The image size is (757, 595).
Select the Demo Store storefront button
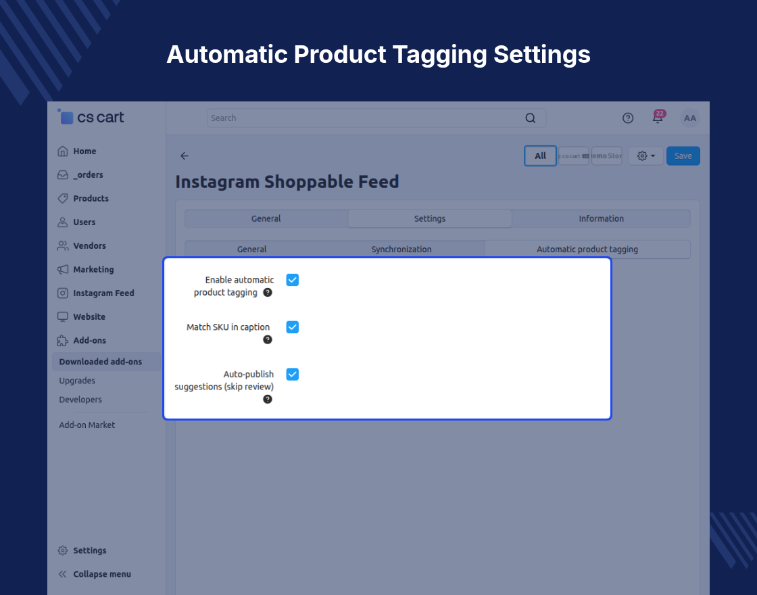pyautogui.click(x=607, y=156)
